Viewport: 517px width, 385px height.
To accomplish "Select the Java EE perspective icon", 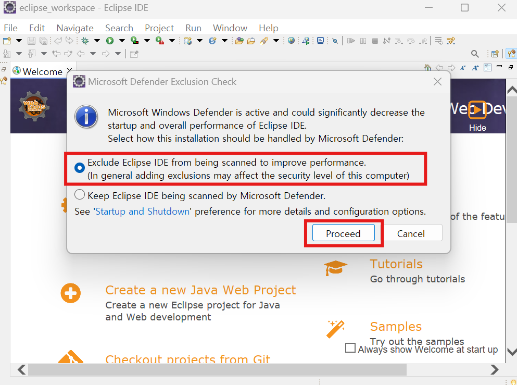I will point(512,54).
